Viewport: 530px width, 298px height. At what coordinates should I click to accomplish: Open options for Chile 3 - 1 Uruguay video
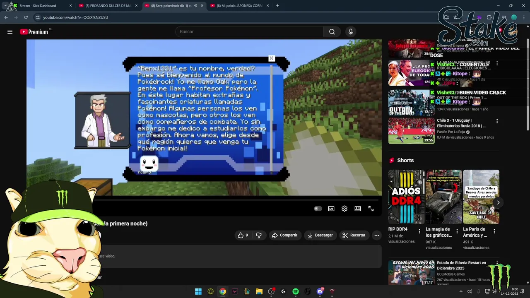coord(497,121)
